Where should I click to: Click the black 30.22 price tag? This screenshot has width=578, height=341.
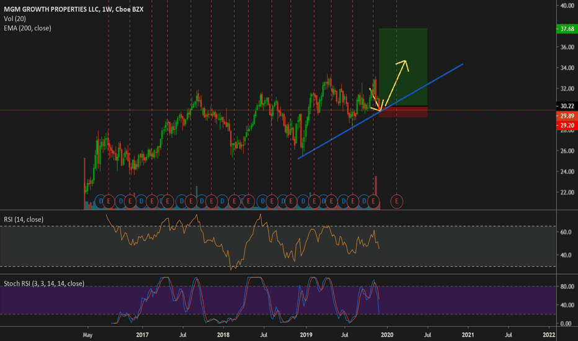tap(567, 106)
